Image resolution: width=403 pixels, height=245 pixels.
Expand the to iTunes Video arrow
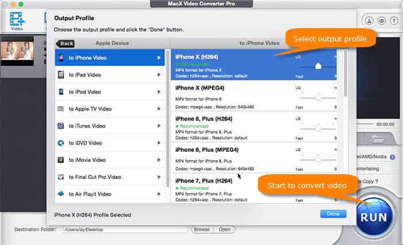tap(159, 126)
